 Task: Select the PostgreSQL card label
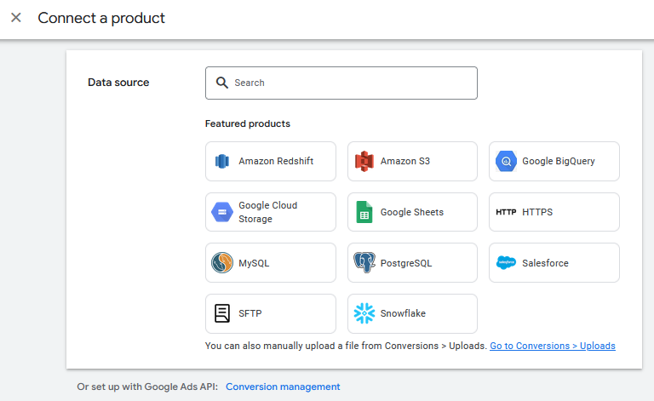click(406, 263)
